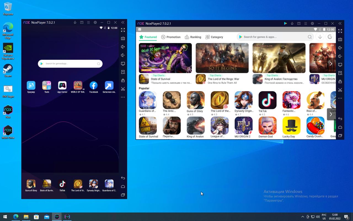Switch to Ranking tab in App Center
The height and width of the screenshot is (221, 353).
[x=193, y=37]
